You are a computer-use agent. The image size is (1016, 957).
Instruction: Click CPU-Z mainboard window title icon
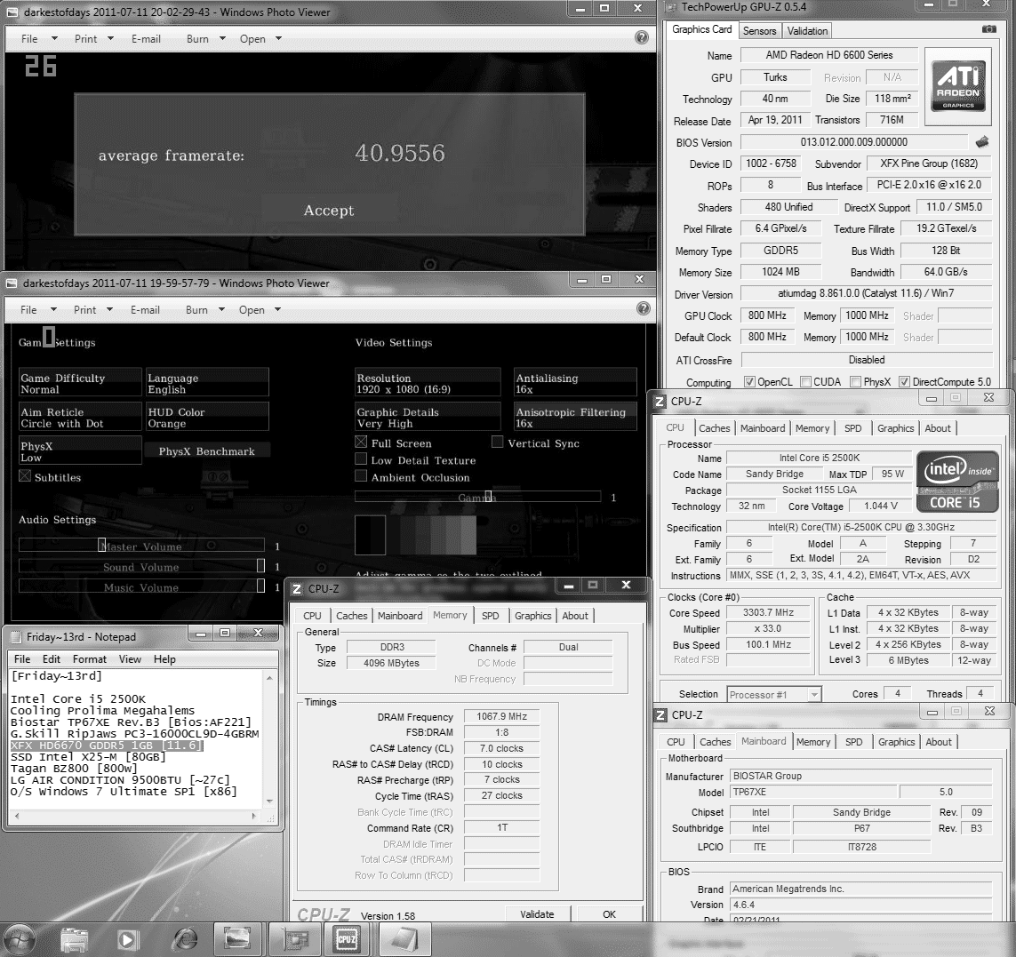coord(660,714)
